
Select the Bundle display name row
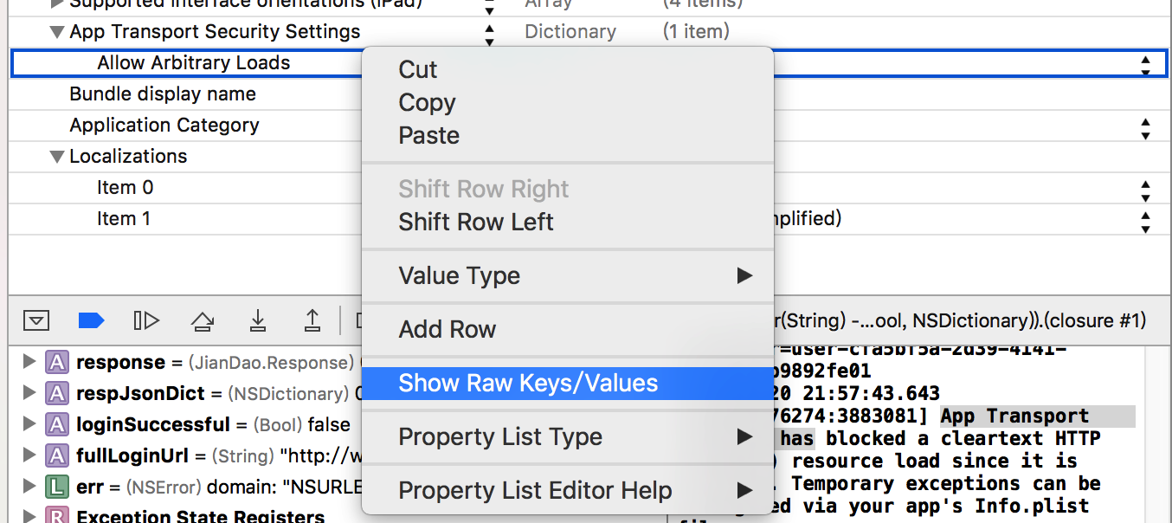pyautogui.click(x=163, y=94)
